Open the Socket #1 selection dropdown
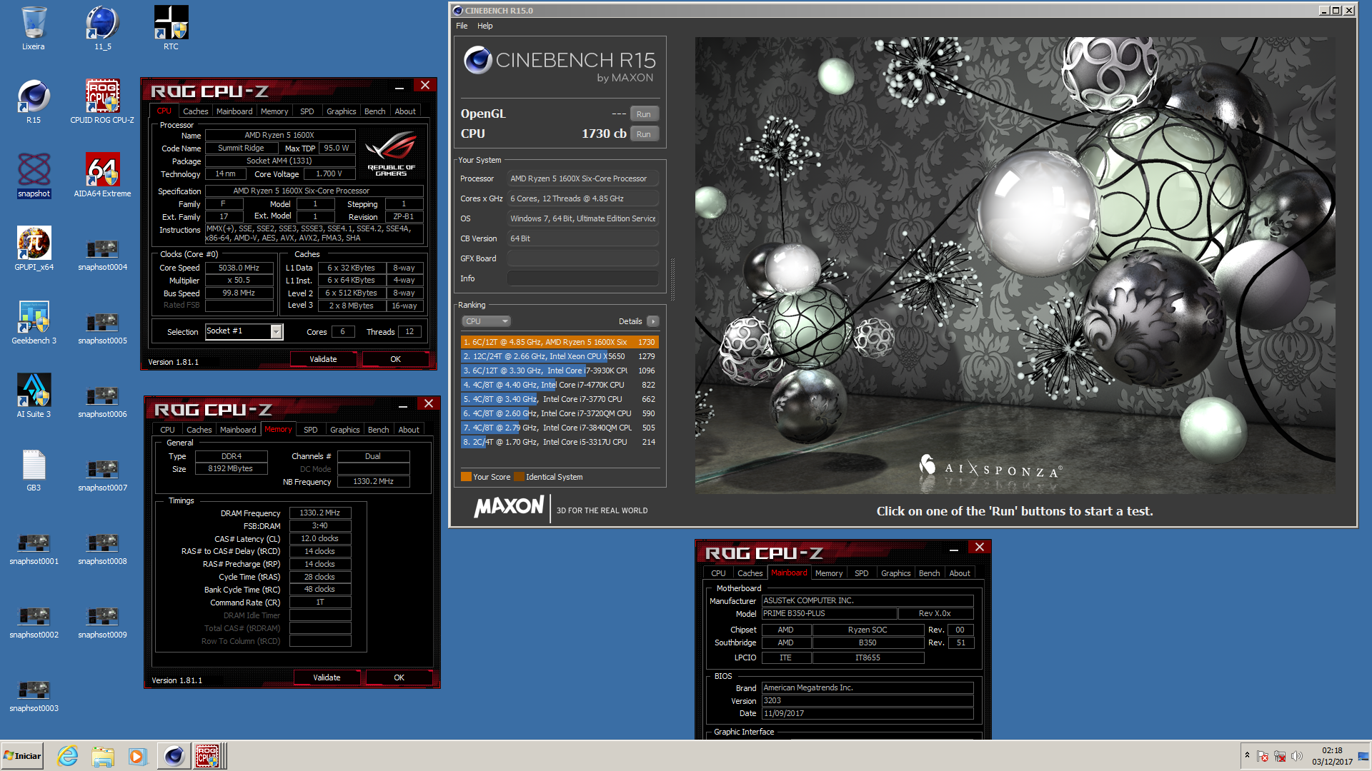Screen dimensions: 1372x771 click(x=244, y=331)
